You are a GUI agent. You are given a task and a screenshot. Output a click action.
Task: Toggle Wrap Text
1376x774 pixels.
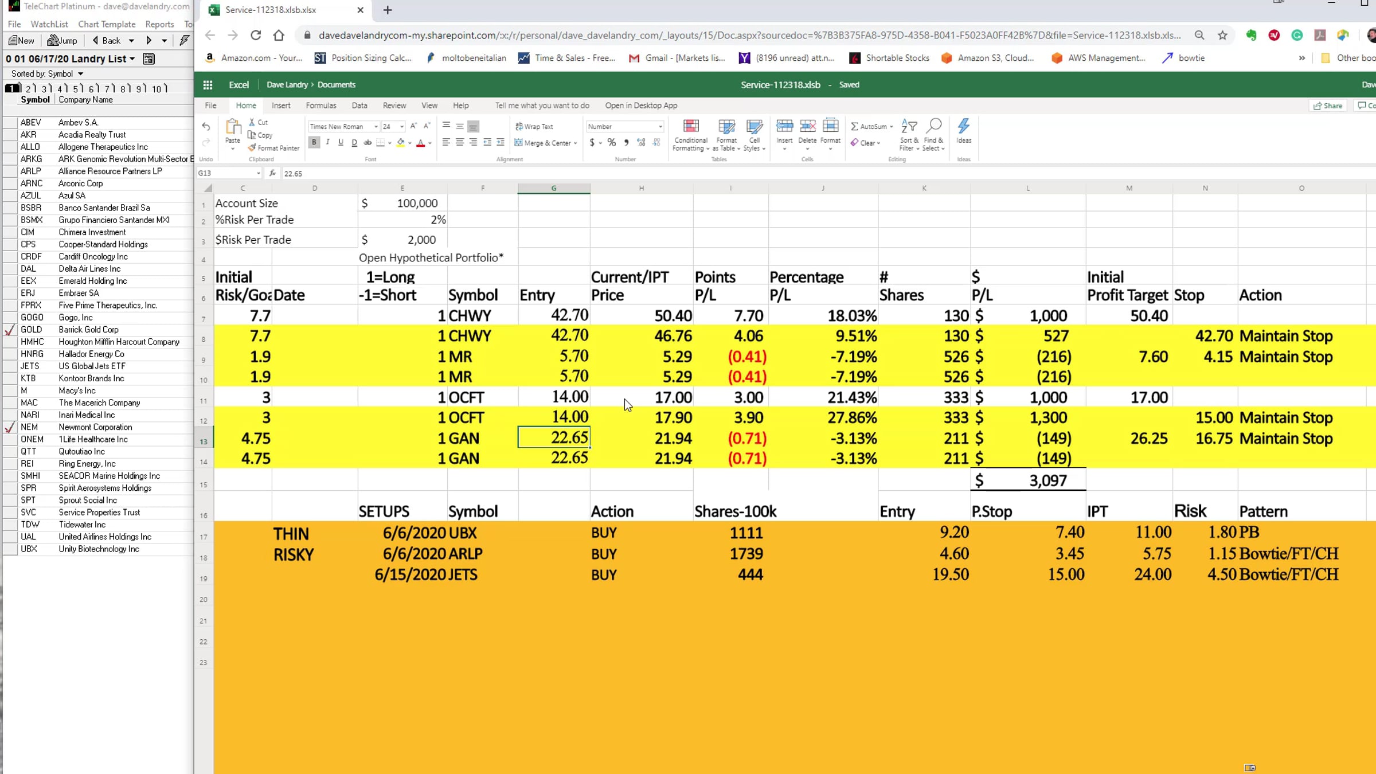coord(534,126)
